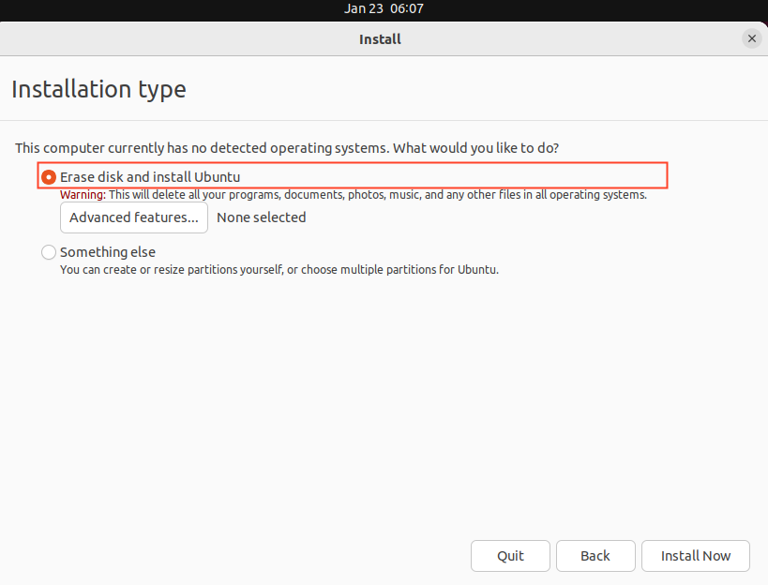Select the Erase disk and install Ubuntu radio button
The image size is (768, 585).
pyautogui.click(x=49, y=176)
